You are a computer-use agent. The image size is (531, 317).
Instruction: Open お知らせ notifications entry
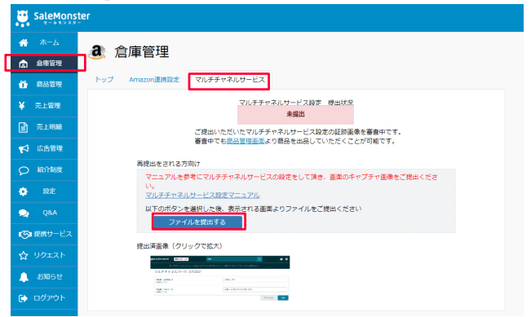point(50,276)
